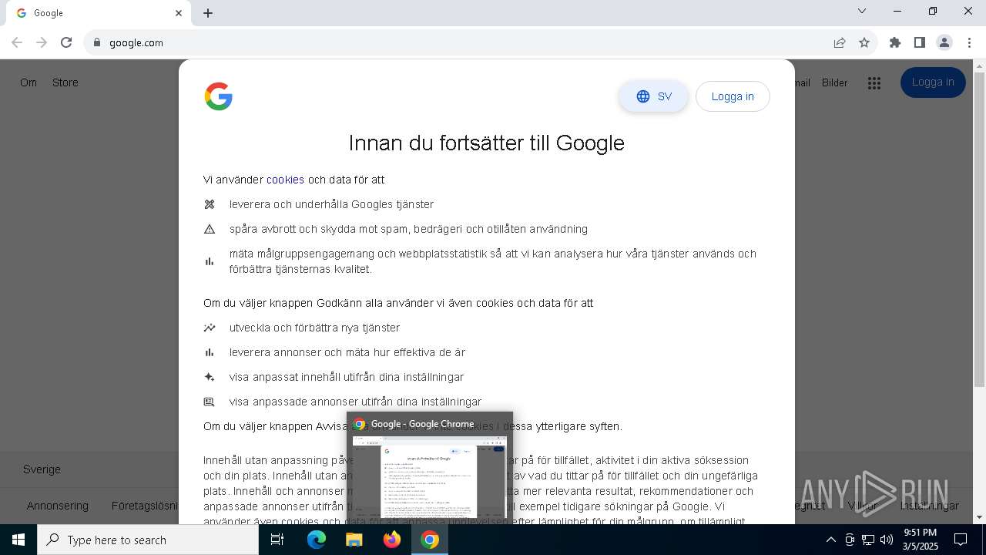Viewport: 986px width, 555px height.
Task: Click the Chrome taskbar icon
Action: click(x=430, y=540)
